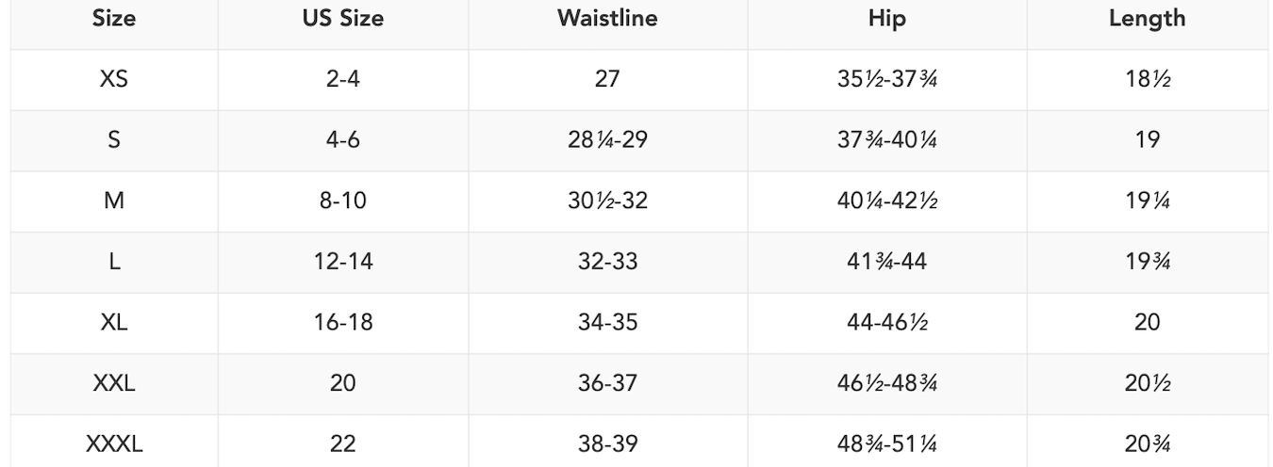Screen dimensions: 1273x467
Task: Select hip value 46½-48¾
Action: (886, 383)
